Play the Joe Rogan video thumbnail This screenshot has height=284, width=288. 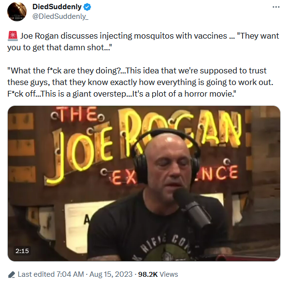click(144, 184)
